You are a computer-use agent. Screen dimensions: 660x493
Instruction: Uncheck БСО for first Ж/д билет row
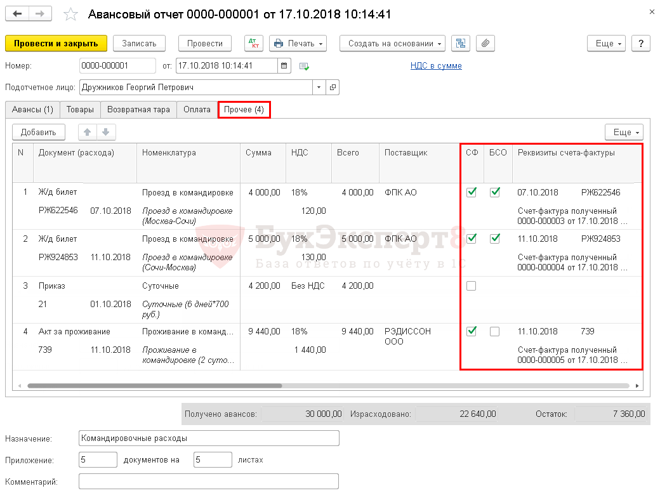494,192
